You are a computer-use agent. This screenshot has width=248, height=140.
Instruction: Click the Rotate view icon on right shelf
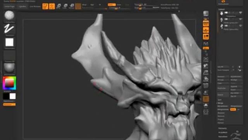(x=206, y=79)
